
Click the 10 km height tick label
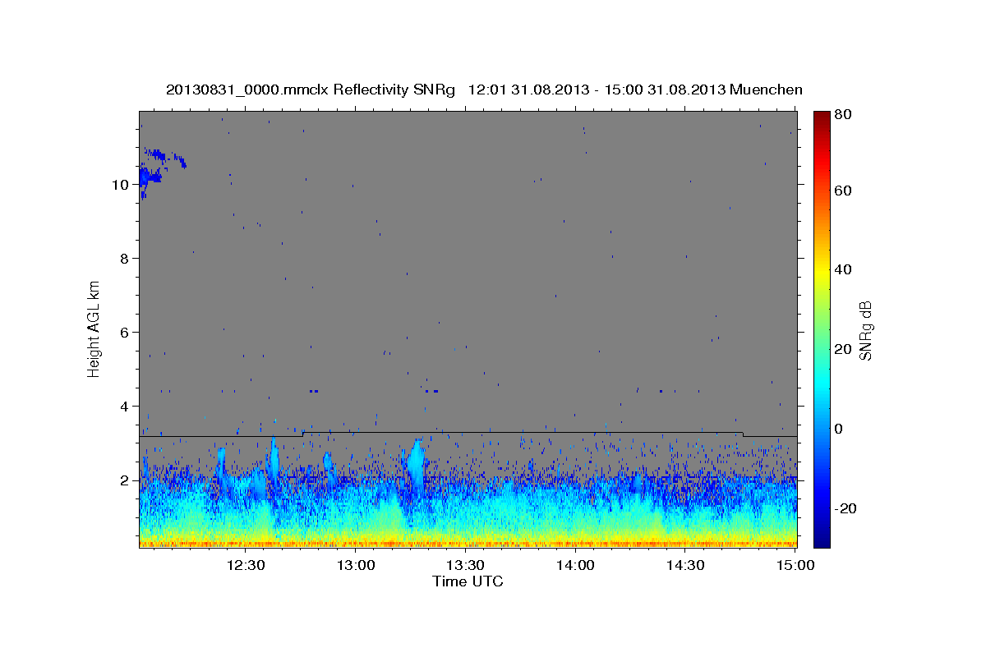coord(119,185)
